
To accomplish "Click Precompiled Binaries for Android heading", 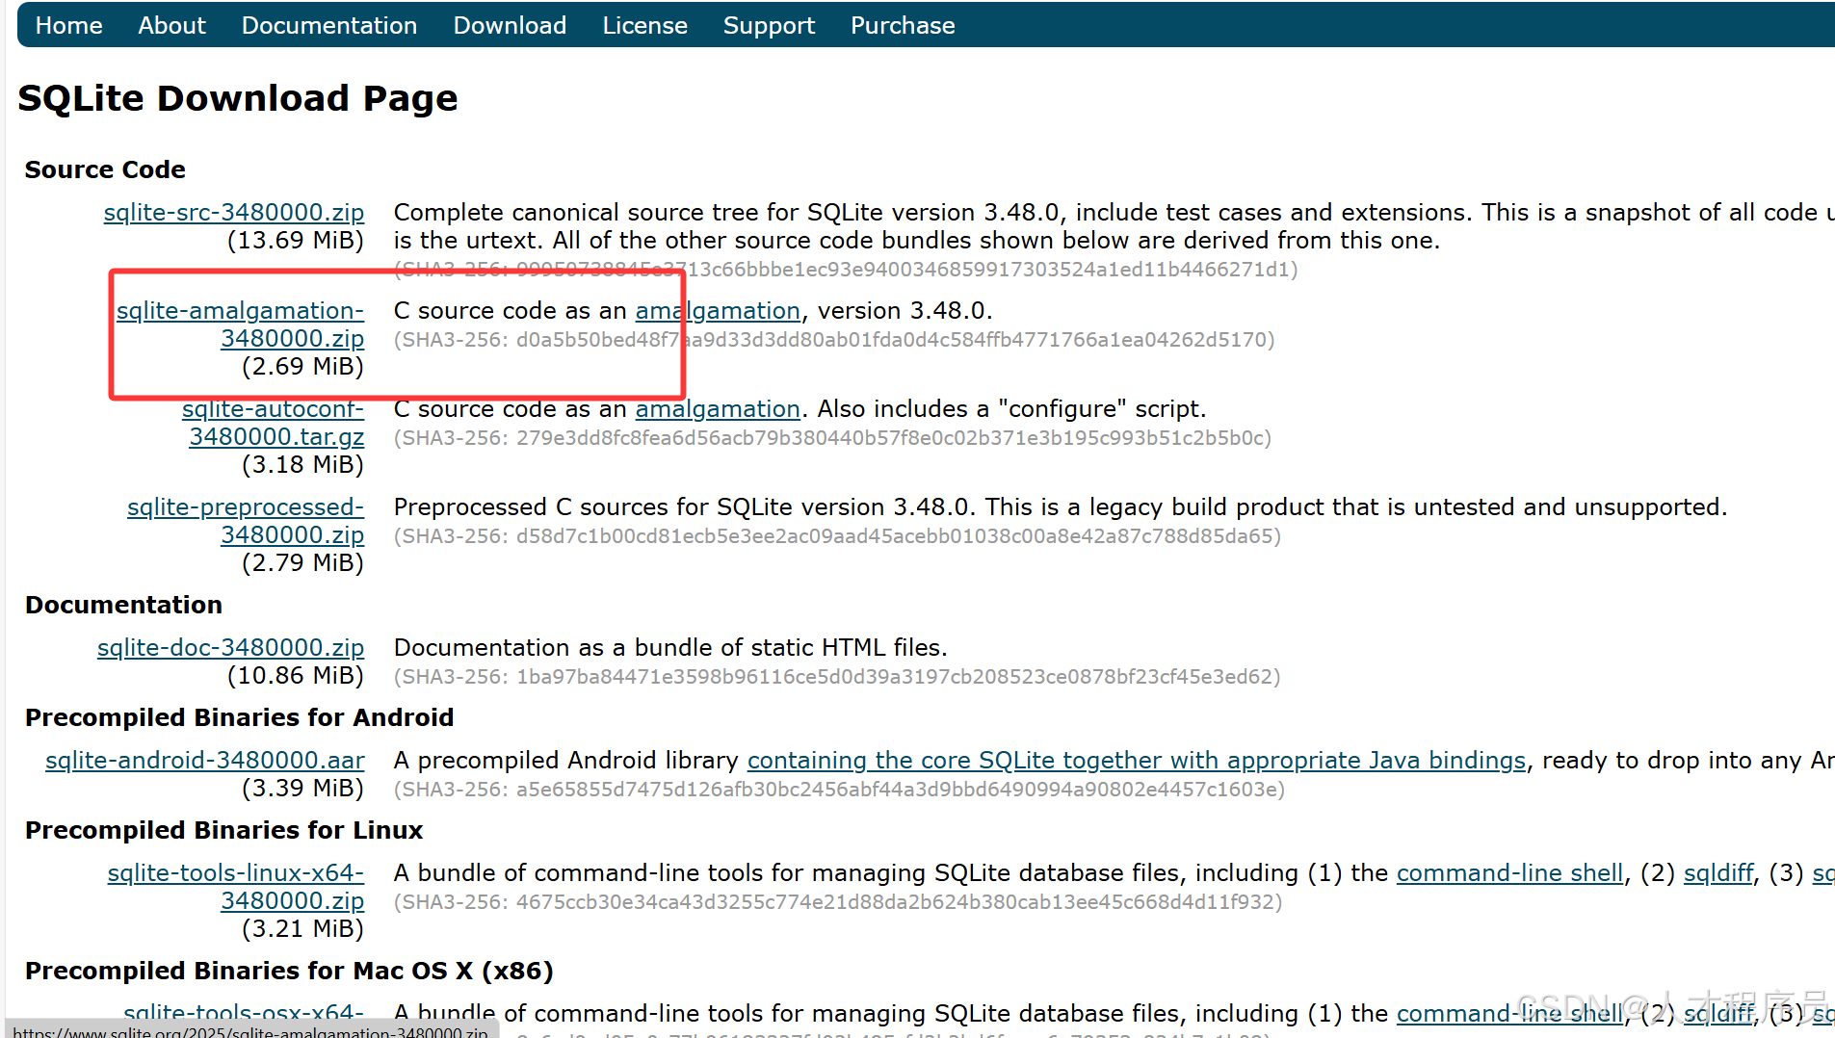I will (x=239, y=717).
